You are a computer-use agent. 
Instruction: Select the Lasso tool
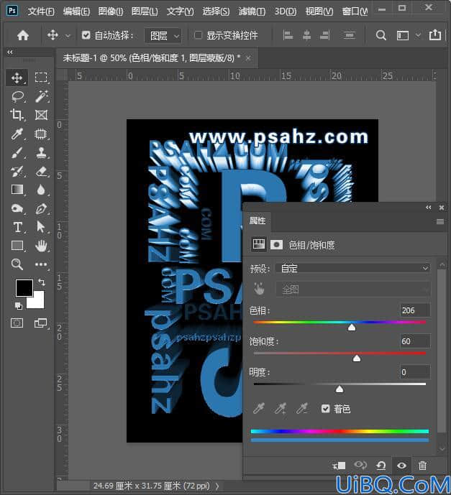coord(18,96)
